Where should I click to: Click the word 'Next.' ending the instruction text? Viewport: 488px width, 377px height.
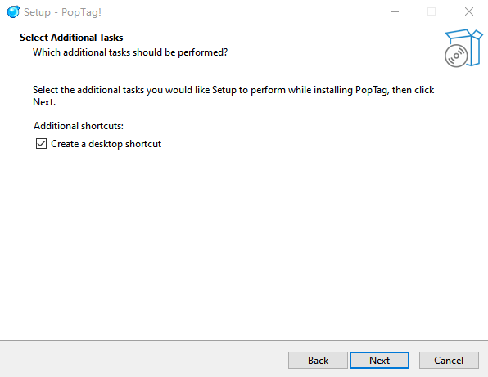click(44, 102)
